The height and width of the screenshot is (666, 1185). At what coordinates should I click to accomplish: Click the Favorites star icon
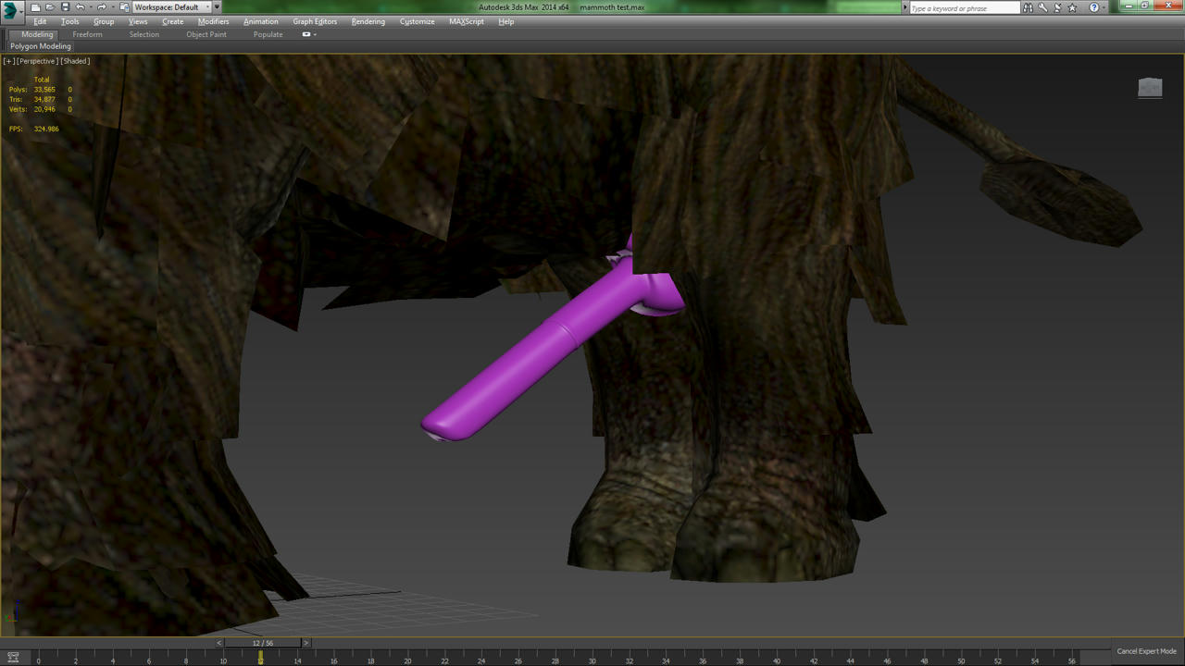coord(1072,7)
